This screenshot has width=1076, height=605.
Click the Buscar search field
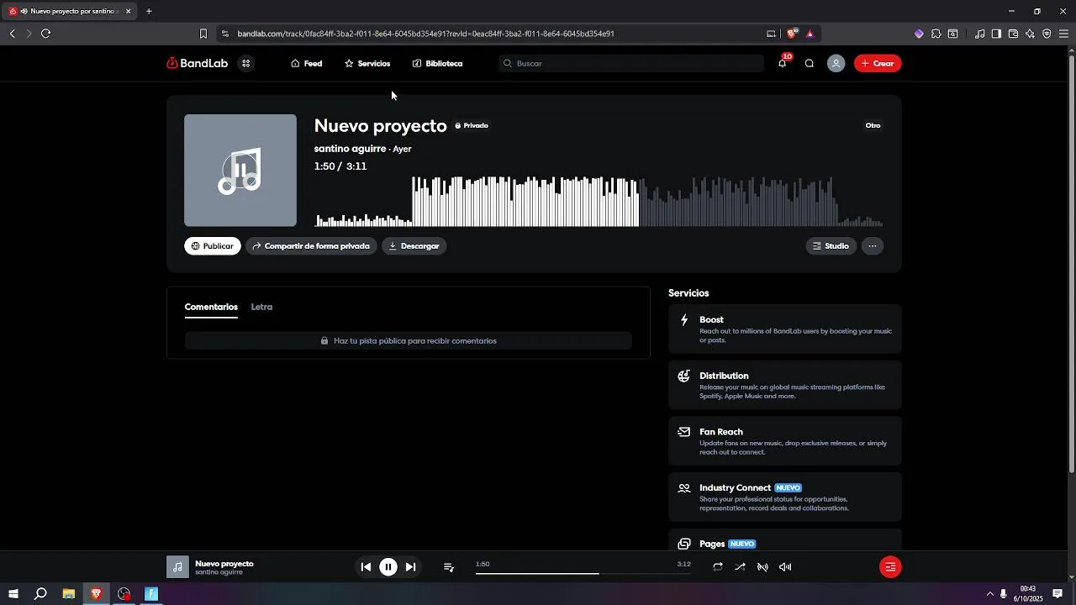[x=631, y=63]
